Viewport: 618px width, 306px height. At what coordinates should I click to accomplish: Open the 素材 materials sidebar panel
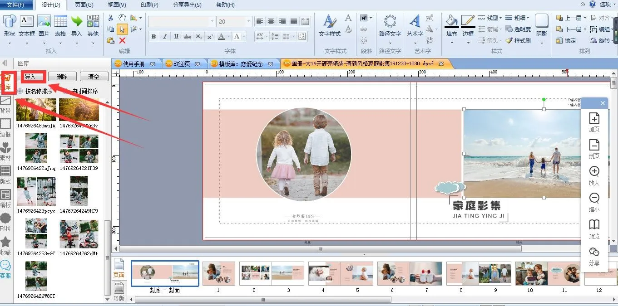[5, 151]
